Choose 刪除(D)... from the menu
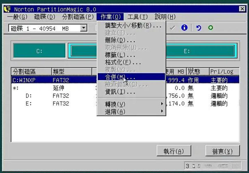Viewport: 249px width, 173px height. pos(131,40)
